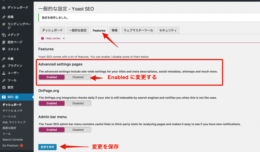Click the SEO notification badge showing 3
The width and height of the screenshot is (260, 152).
tap(17, 97)
